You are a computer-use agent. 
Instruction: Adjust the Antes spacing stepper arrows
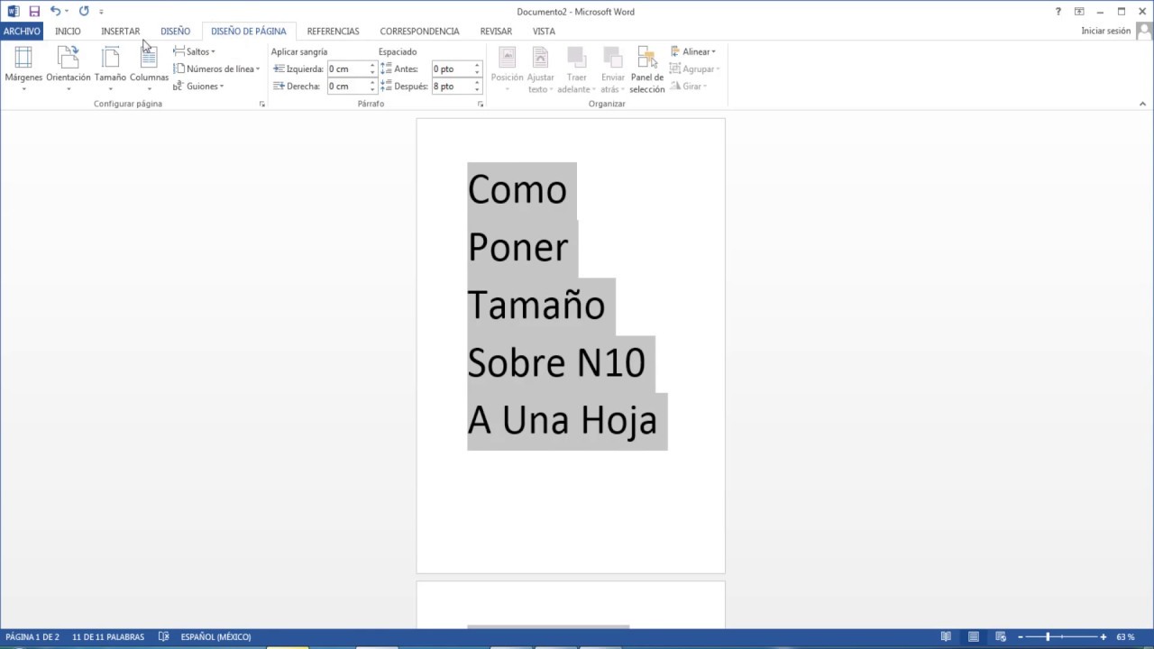pyautogui.click(x=477, y=69)
